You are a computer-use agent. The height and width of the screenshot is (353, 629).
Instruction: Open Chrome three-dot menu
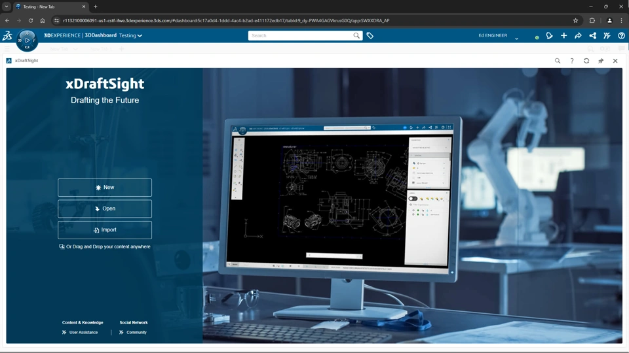click(x=622, y=20)
